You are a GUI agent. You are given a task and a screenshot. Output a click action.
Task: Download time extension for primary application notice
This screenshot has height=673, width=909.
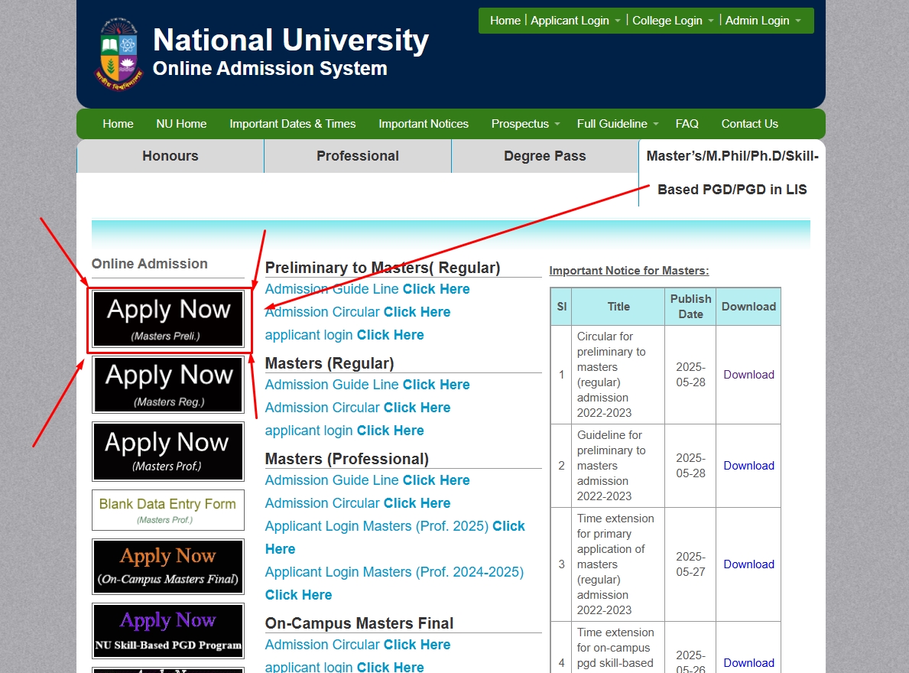748,564
